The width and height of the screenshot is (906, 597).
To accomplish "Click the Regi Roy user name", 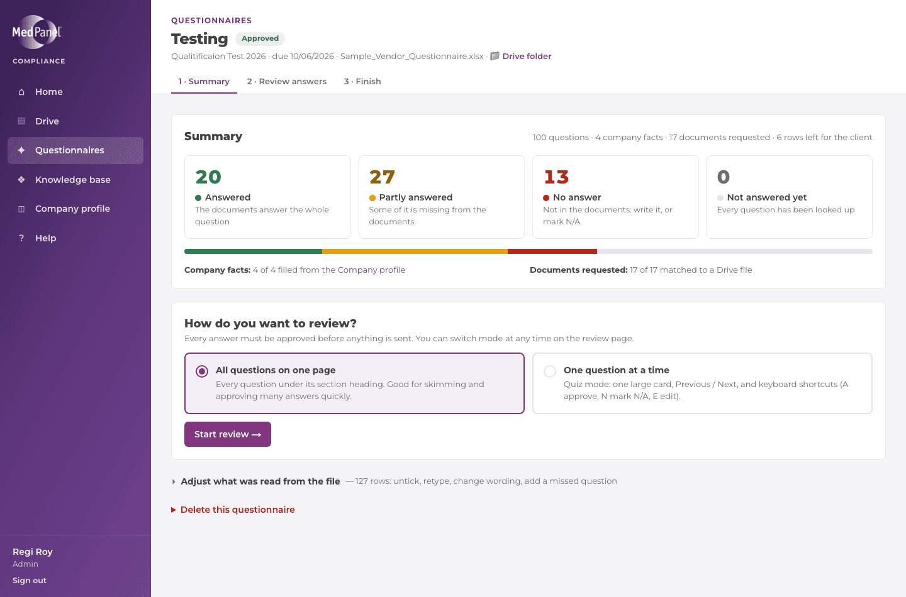I will click(33, 552).
